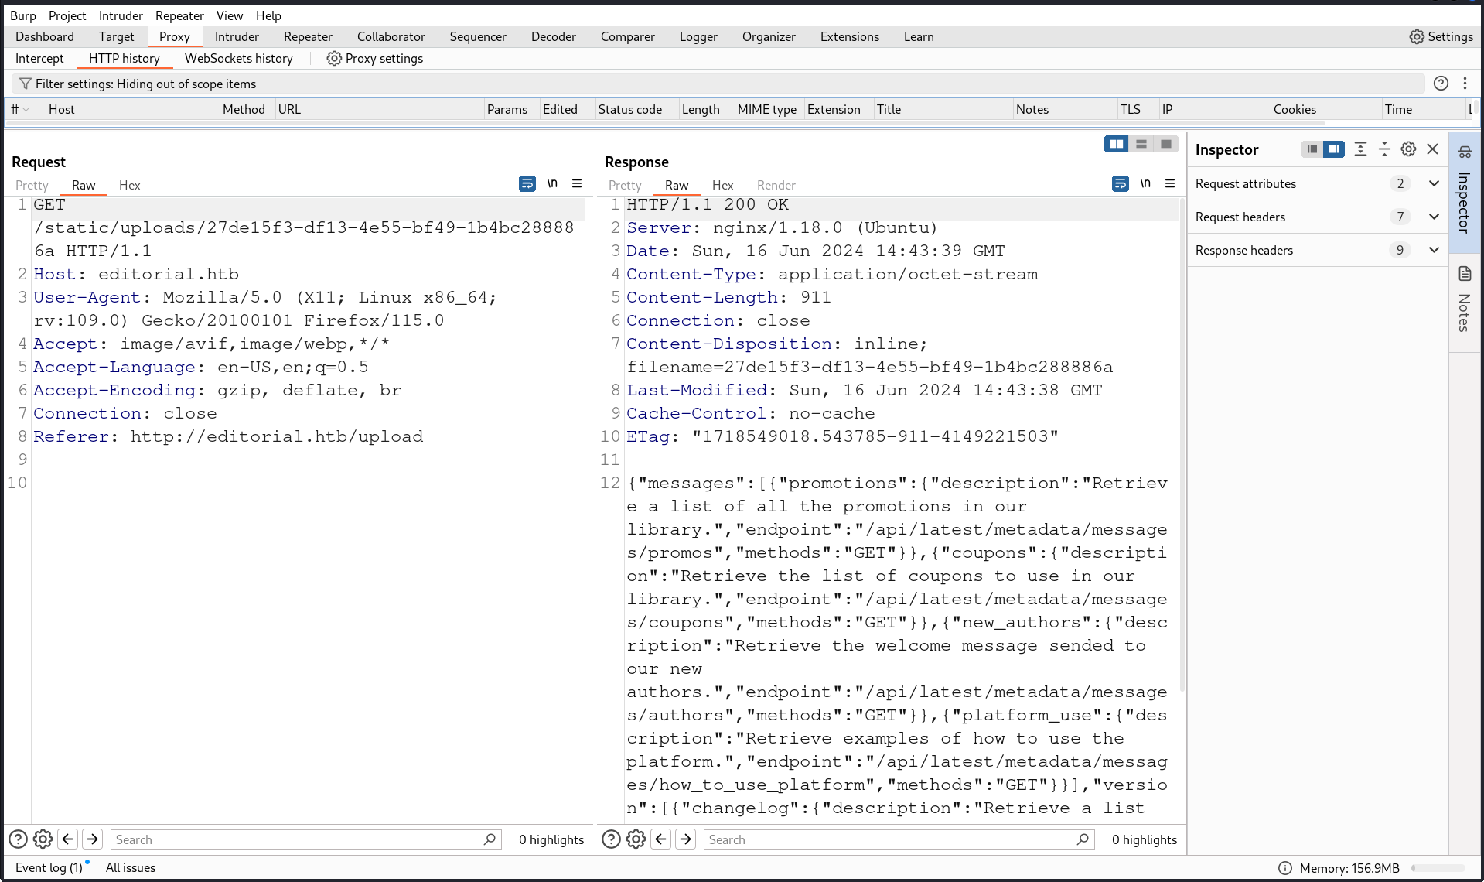The width and height of the screenshot is (1484, 882).
Task: Focus the Request search field
Action: 306,839
